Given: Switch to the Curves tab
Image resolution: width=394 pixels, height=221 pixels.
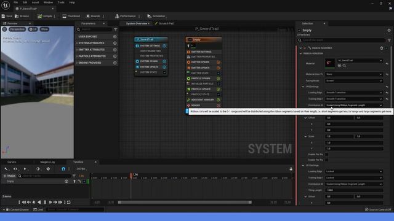Looking at the screenshot, I should [x=12, y=162].
